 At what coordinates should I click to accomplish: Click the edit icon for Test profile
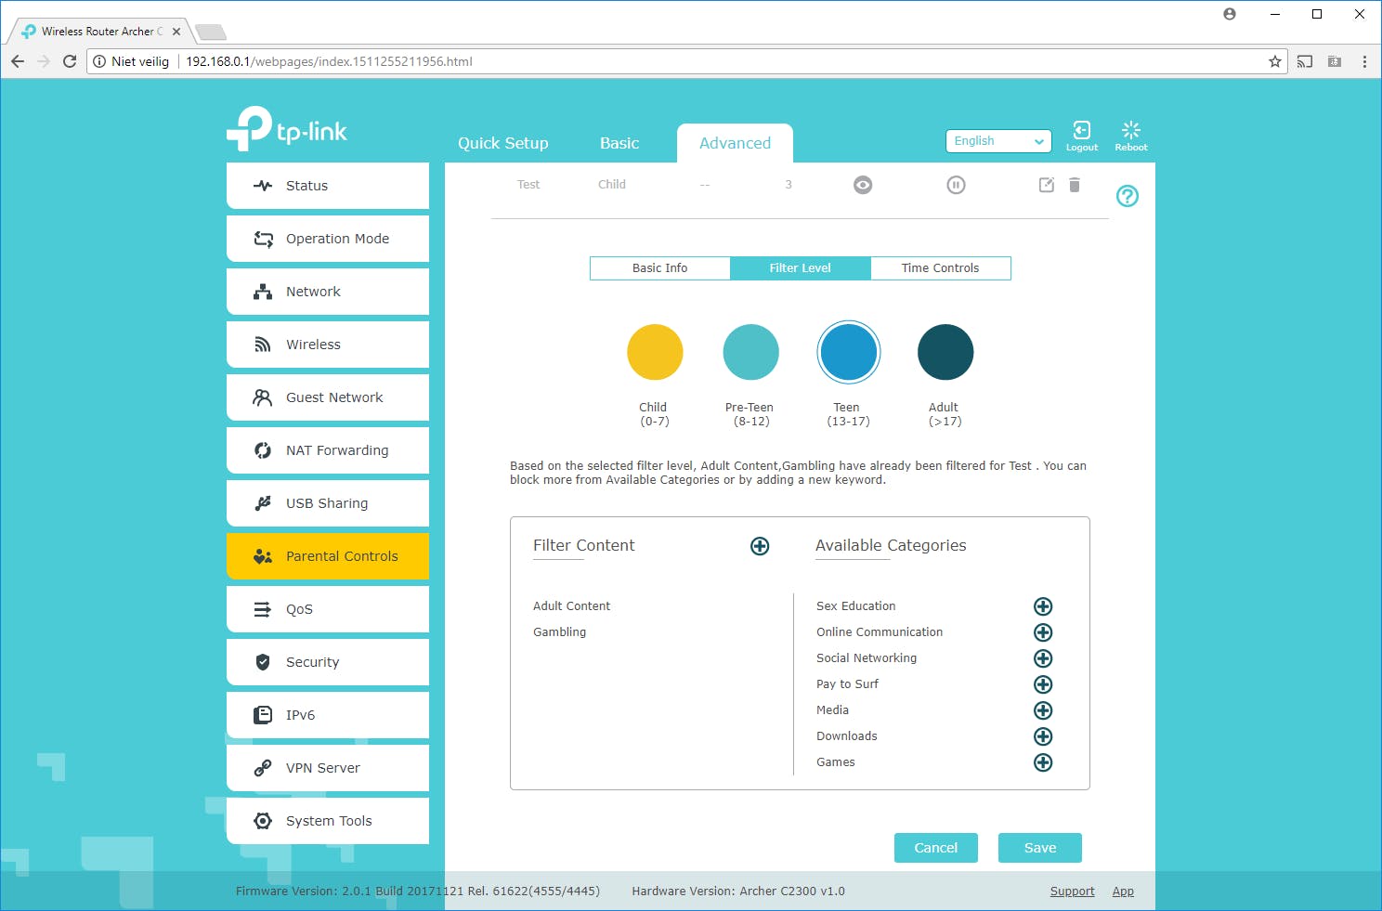1046,185
